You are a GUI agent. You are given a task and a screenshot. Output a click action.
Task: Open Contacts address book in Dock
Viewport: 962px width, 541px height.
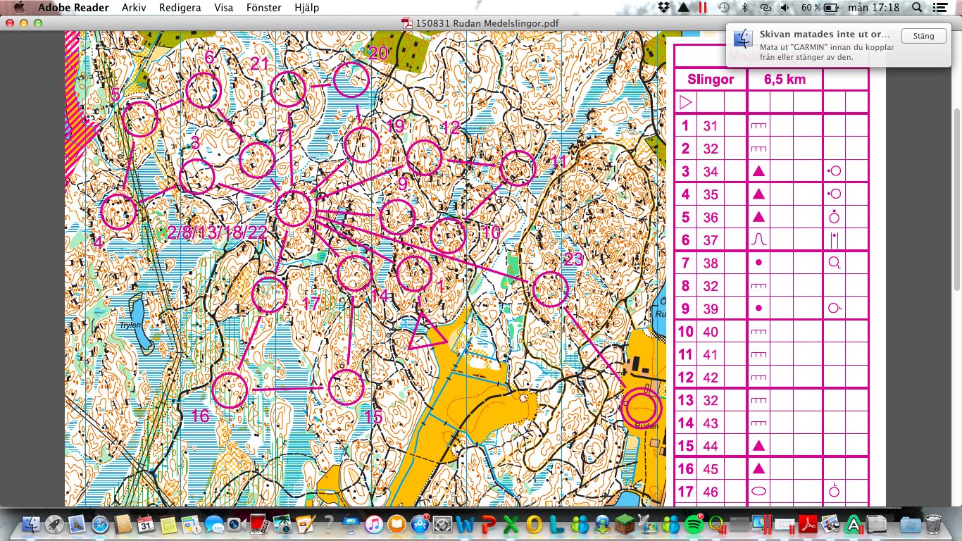pyautogui.click(x=123, y=524)
